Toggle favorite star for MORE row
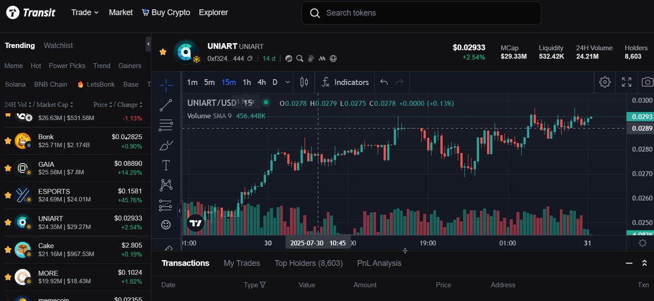The height and width of the screenshot is (301, 654). click(8, 277)
